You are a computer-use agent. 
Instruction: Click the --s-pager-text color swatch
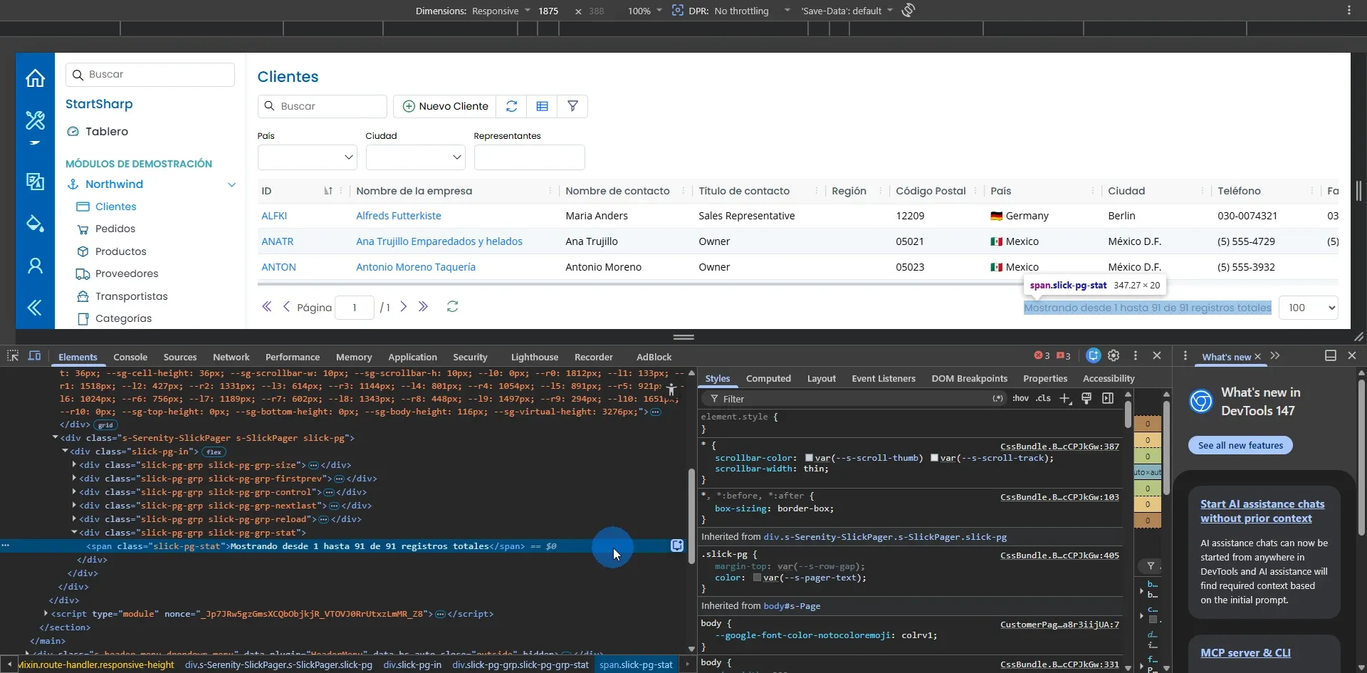coord(757,578)
